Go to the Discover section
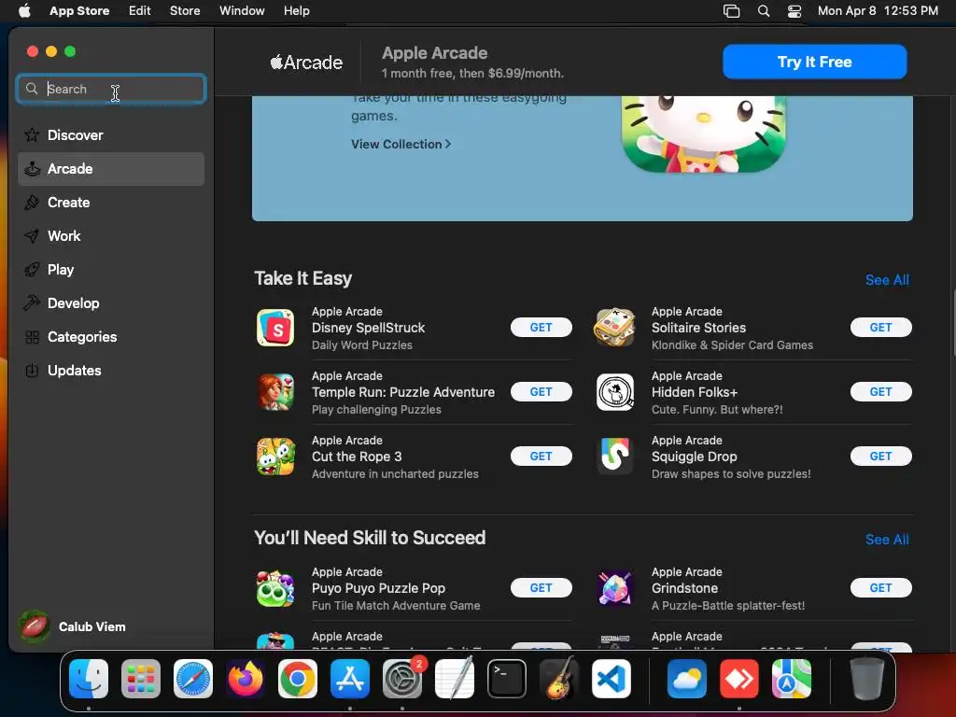This screenshot has width=956, height=717. click(111, 135)
